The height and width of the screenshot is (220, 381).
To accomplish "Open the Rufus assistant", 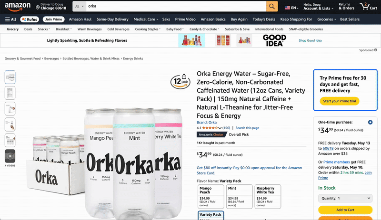I will [x=30, y=19].
